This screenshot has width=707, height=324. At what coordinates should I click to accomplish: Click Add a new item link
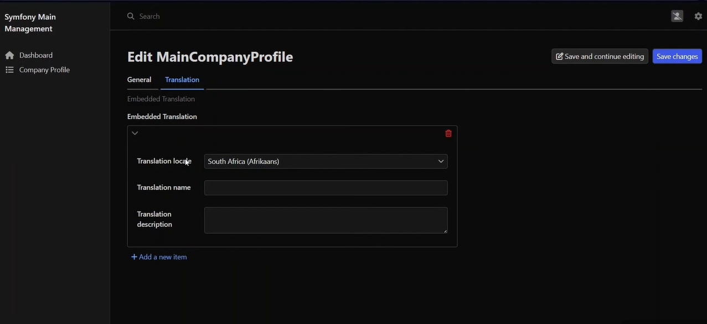coord(159,257)
